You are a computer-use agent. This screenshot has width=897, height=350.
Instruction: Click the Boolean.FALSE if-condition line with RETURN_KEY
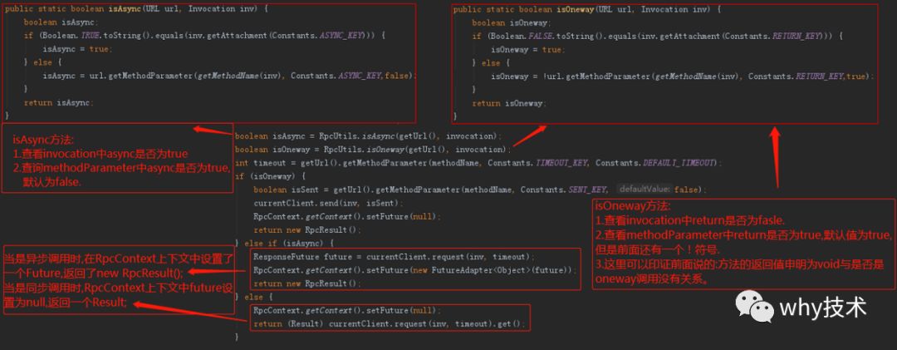coord(657,36)
